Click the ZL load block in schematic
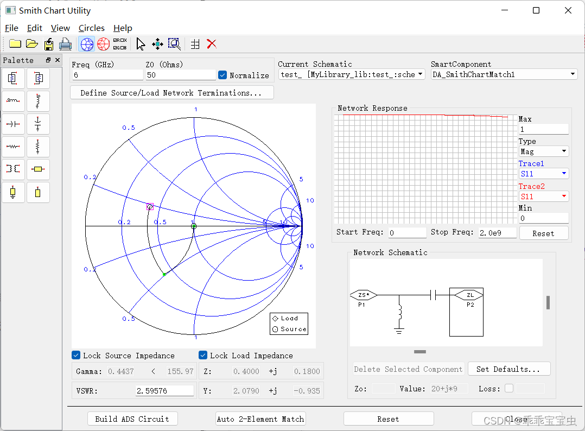 (x=467, y=312)
